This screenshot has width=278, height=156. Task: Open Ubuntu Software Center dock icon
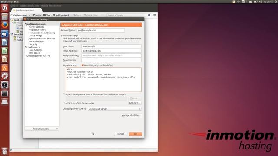click(5, 68)
